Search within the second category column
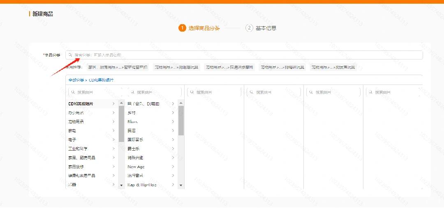This screenshot has width=444, height=208. tap(155, 92)
